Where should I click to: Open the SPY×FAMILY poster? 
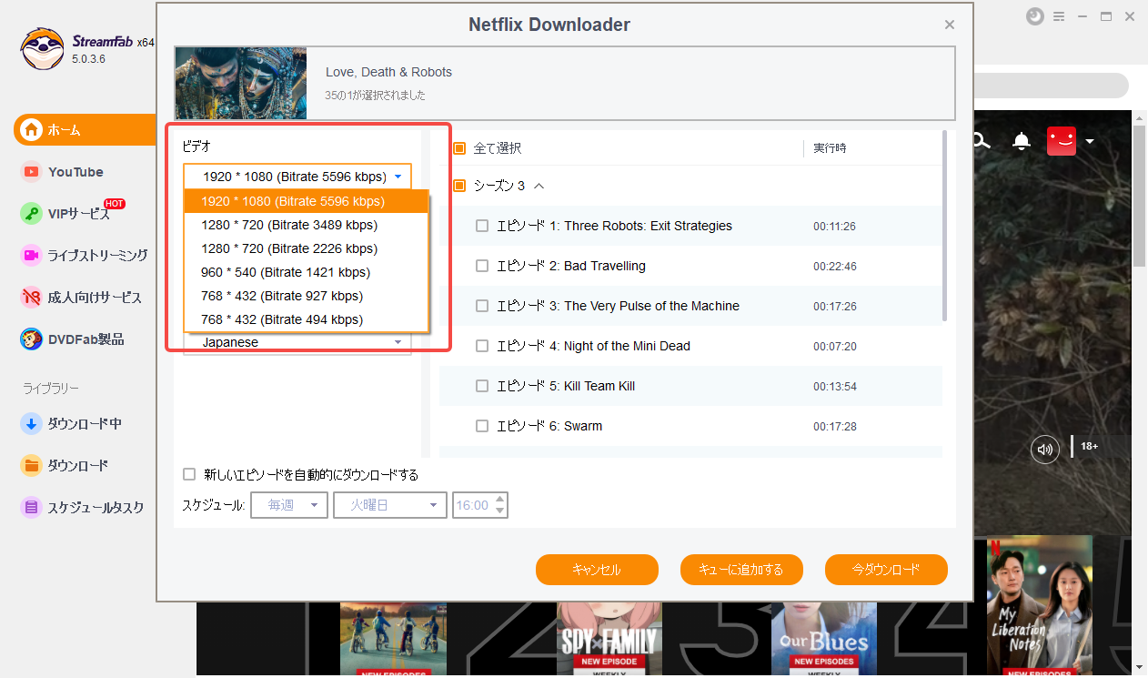coord(609,639)
